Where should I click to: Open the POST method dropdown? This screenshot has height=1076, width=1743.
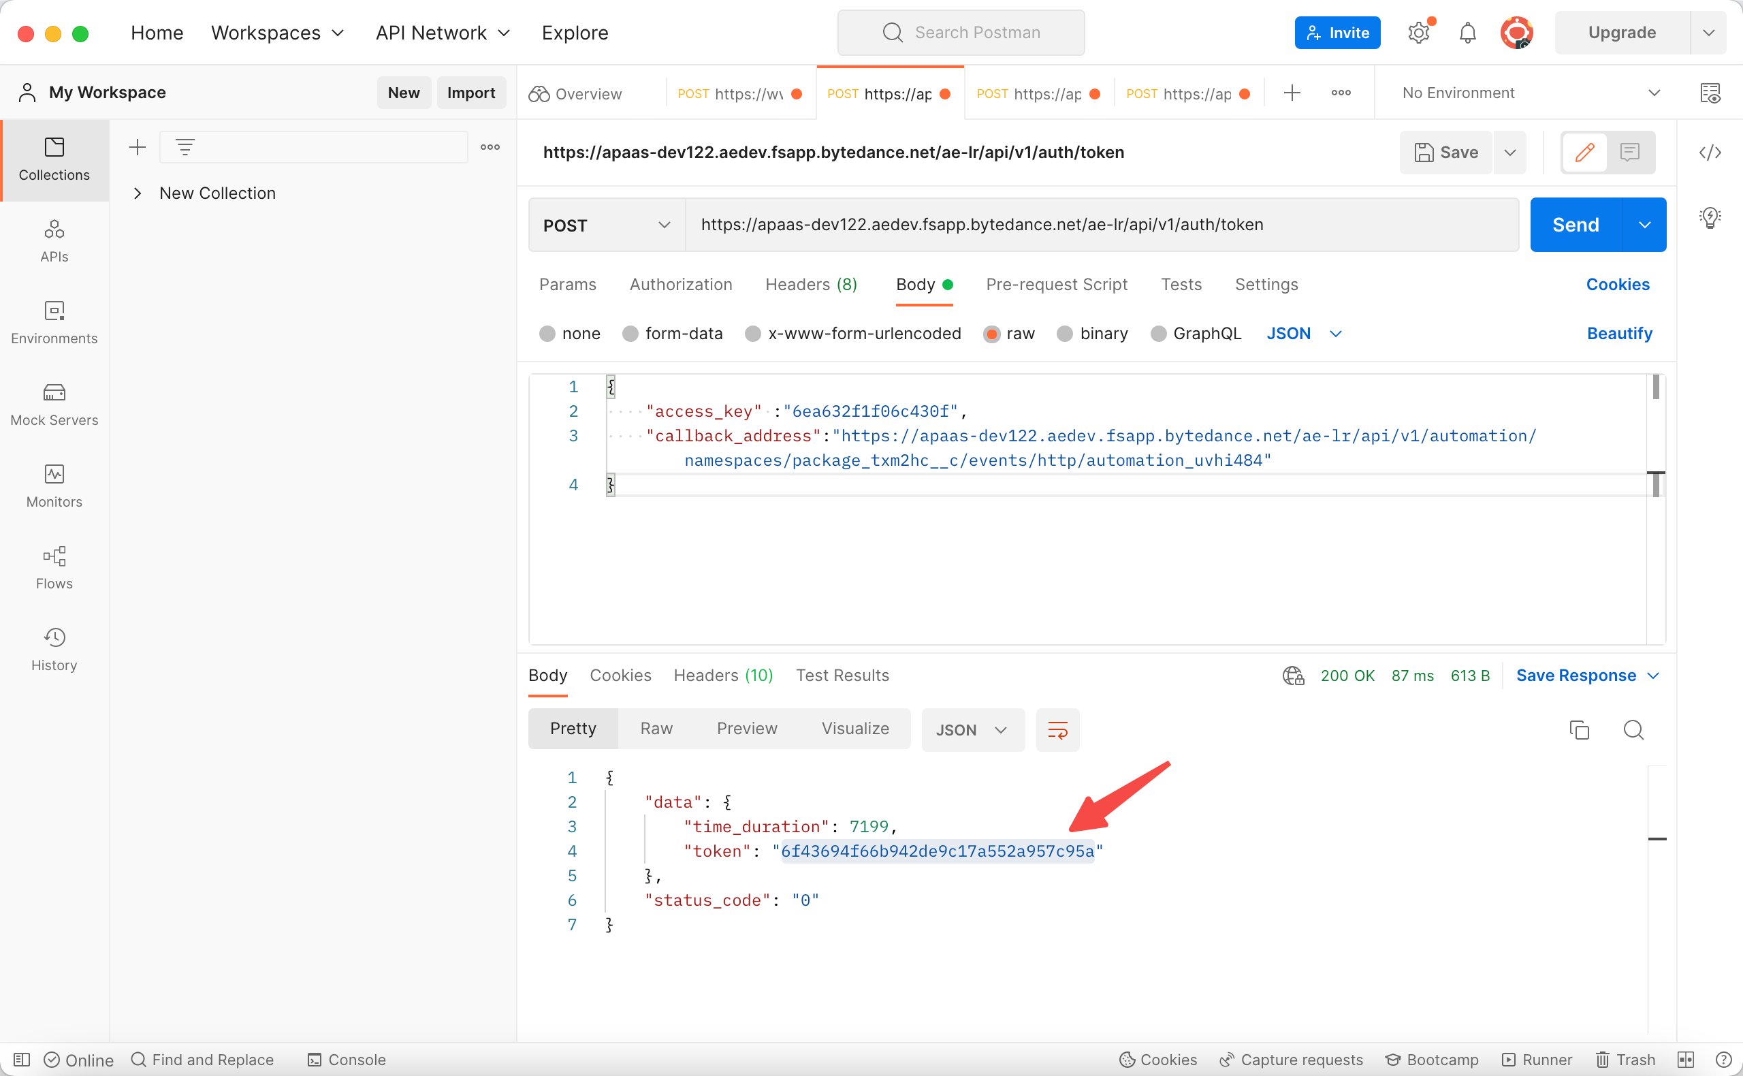tap(606, 225)
